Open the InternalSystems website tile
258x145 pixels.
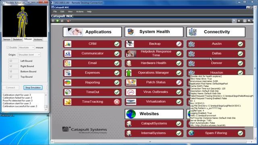click(x=154, y=133)
